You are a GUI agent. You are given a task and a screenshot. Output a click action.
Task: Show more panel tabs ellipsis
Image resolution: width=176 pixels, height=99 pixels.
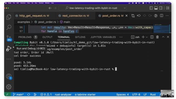click(121, 37)
